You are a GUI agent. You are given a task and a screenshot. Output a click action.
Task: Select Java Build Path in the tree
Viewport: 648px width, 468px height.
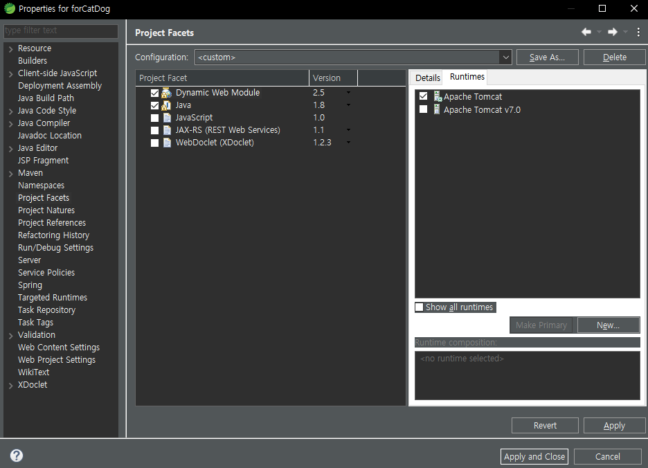pos(46,98)
